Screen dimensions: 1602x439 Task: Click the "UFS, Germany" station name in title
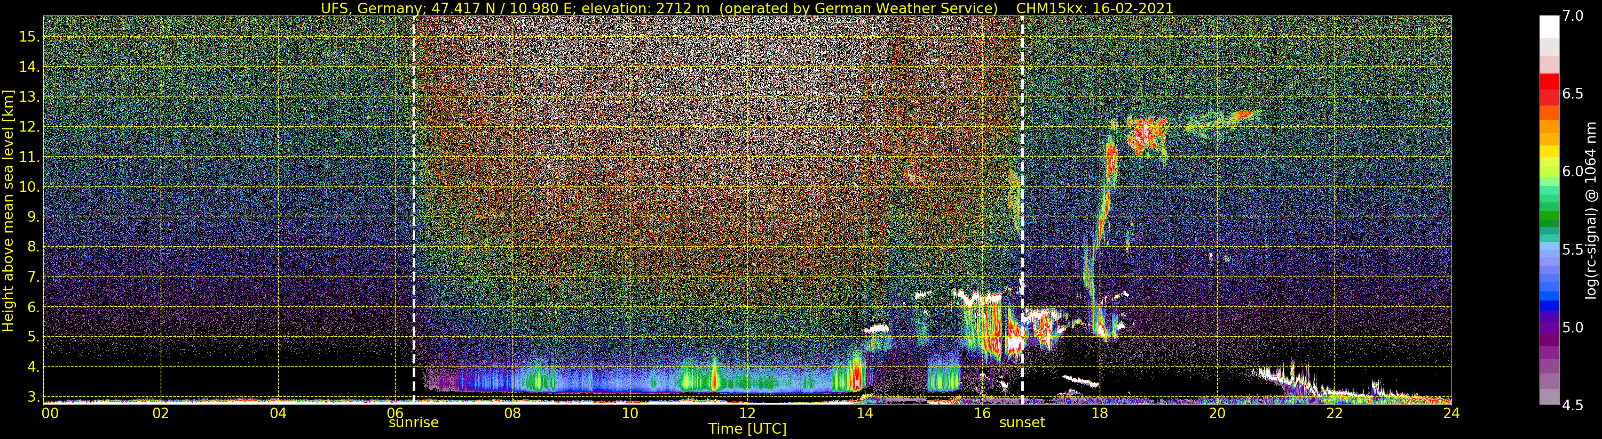click(361, 8)
